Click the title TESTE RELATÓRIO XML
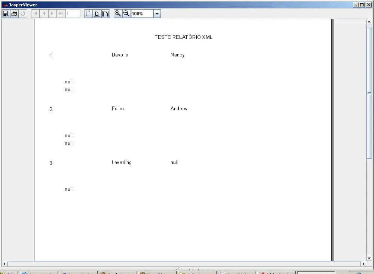Viewport: 374px width, 274px height. coord(183,37)
